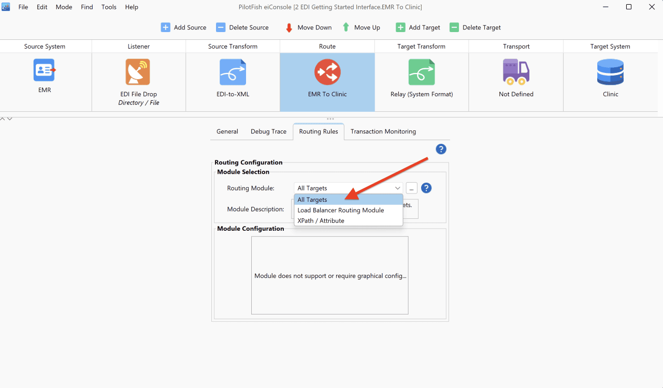663x388 pixels.
Task: Open the EDI-to-XML source transform icon
Action: [233, 72]
